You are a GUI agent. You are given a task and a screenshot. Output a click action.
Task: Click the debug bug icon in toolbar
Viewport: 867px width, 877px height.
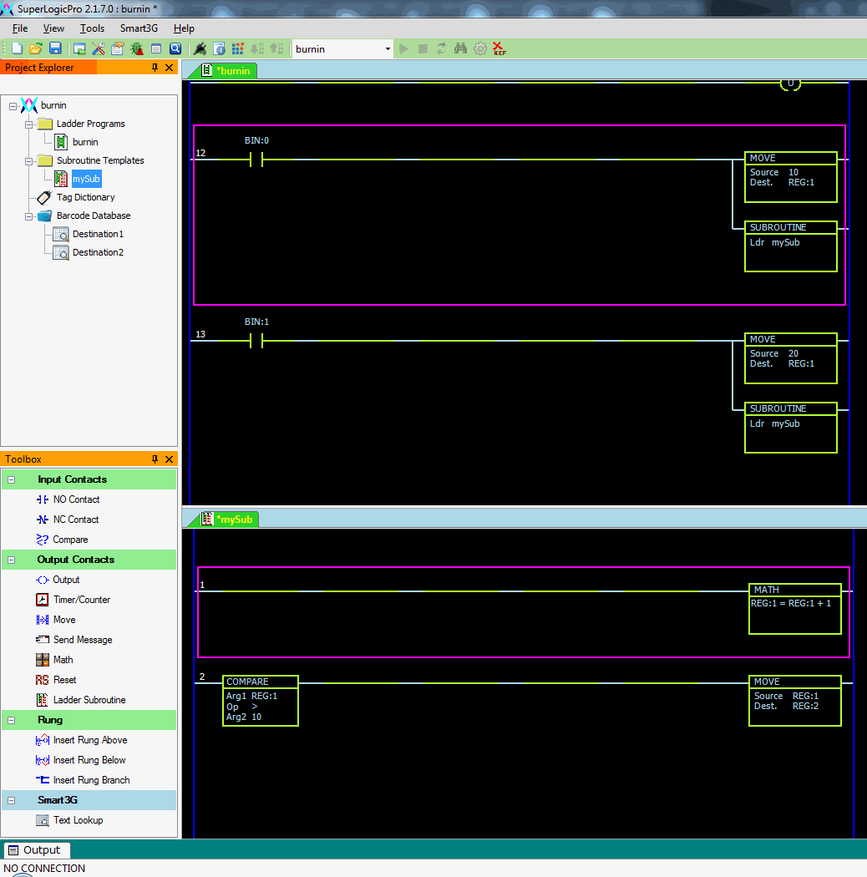pos(136,49)
